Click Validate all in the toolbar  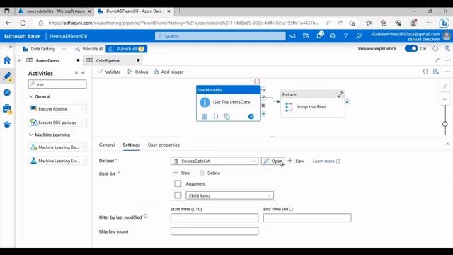point(89,49)
